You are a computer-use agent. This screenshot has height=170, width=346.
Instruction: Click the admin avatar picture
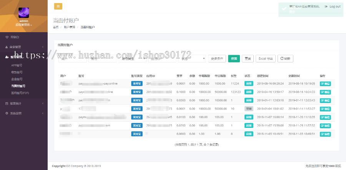(23, 13)
